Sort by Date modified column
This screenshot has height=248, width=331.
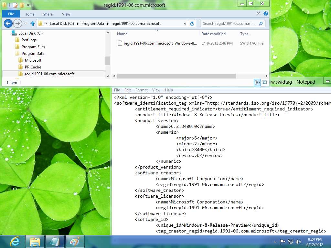pyautogui.click(x=213, y=34)
